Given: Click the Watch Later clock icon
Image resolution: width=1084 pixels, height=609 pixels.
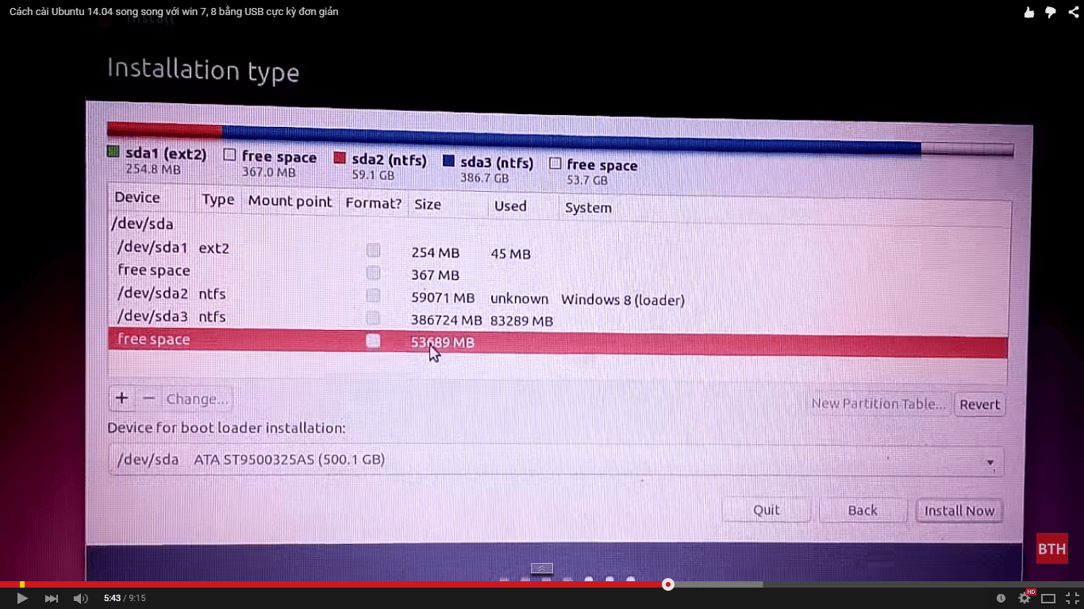Looking at the screenshot, I should [x=1001, y=598].
